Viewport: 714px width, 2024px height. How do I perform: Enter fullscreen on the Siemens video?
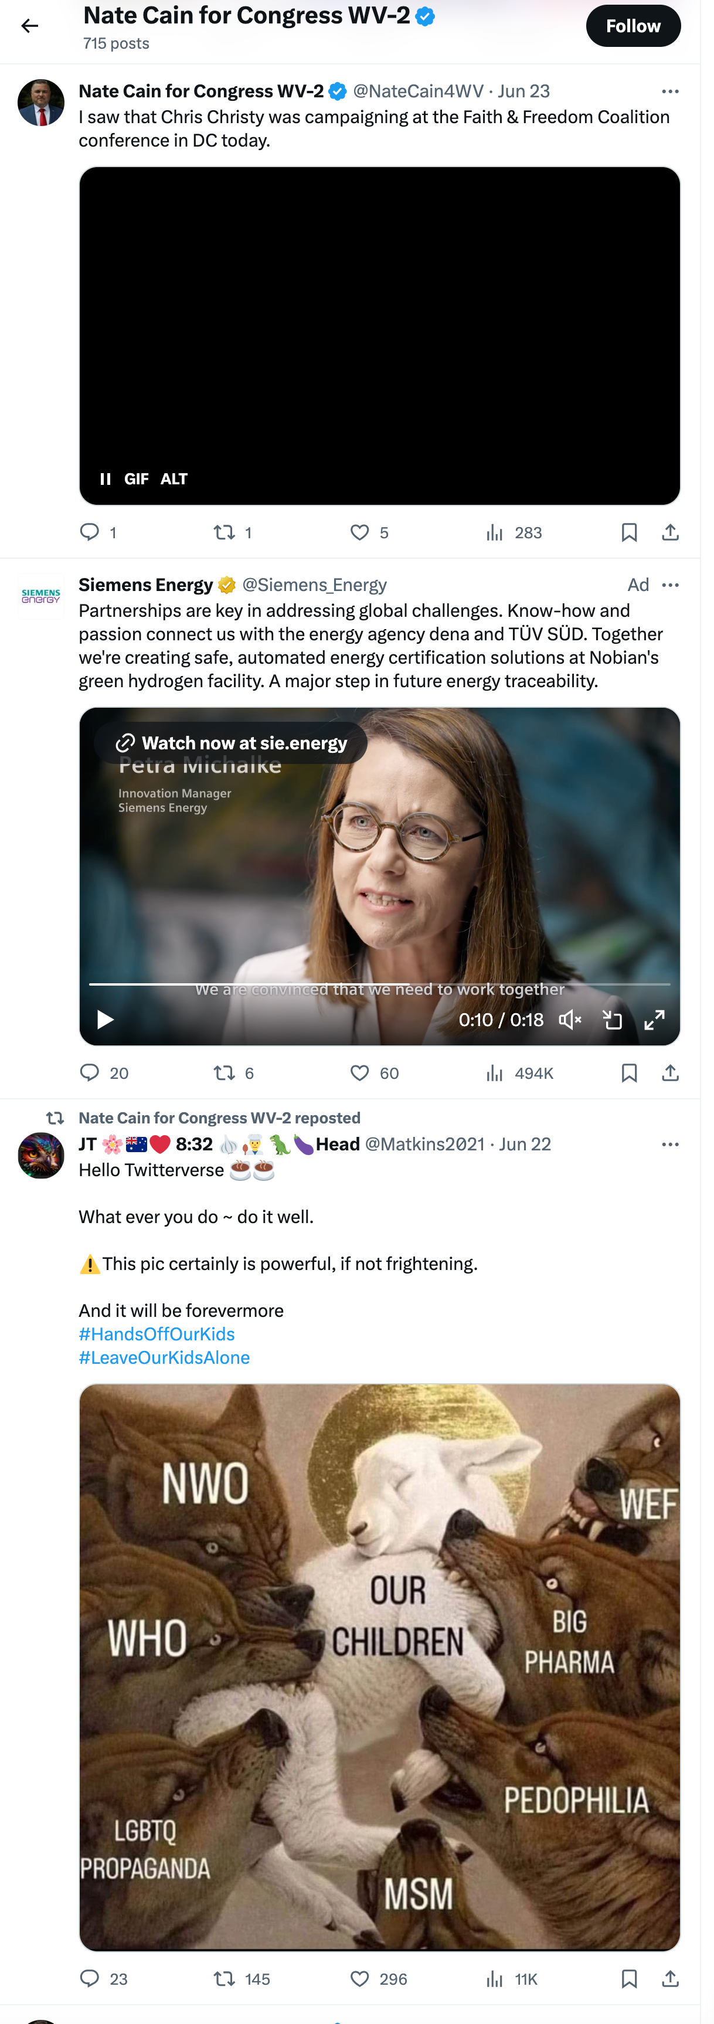[654, 1020]
